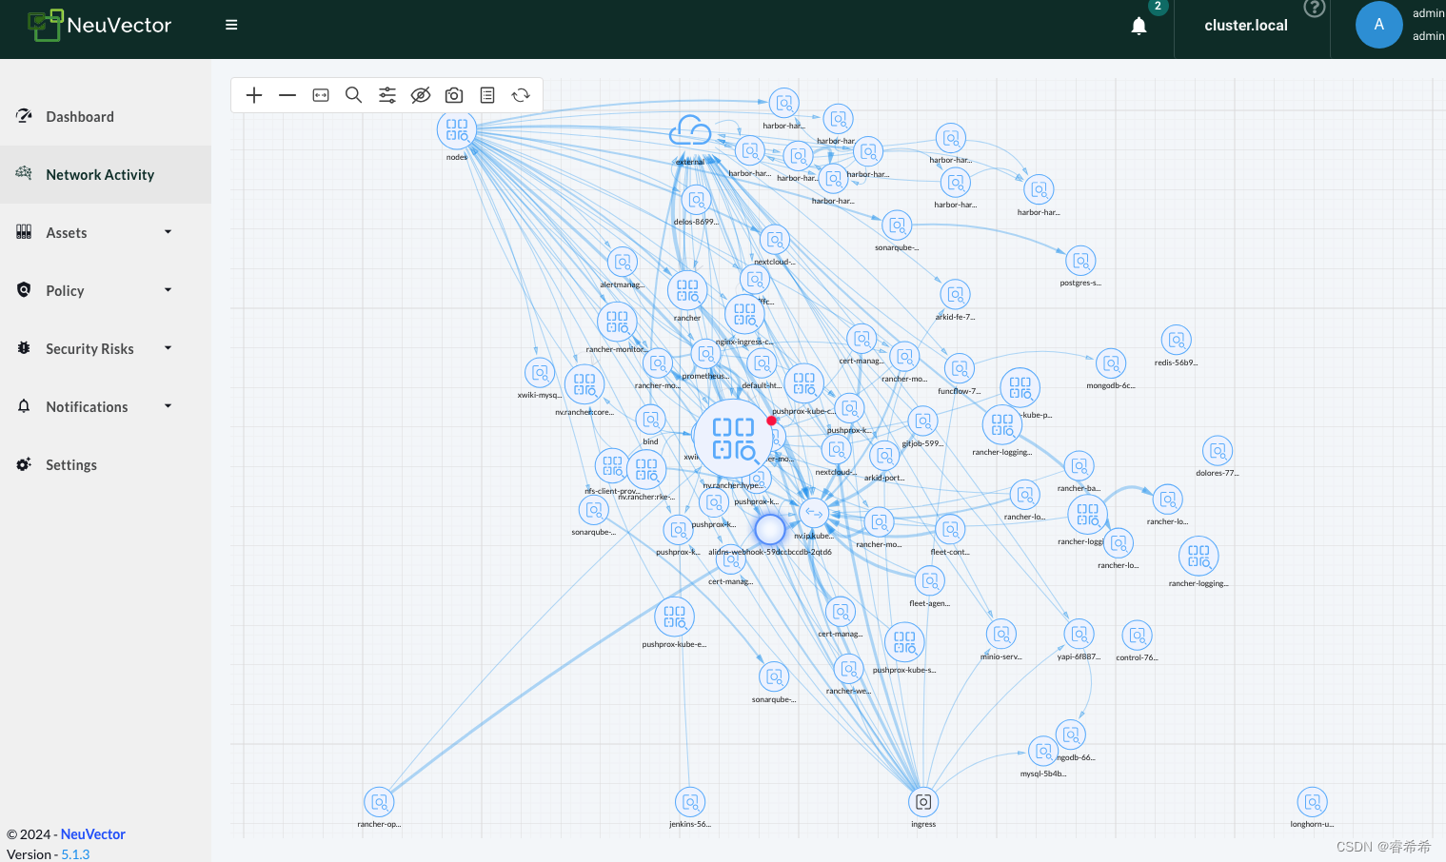Image resolution: width=1446 pixels, height=862 pixels.
Task: Expand the Assets dropdown arrow
Action: pyautogui.click(x=168, y=232)
